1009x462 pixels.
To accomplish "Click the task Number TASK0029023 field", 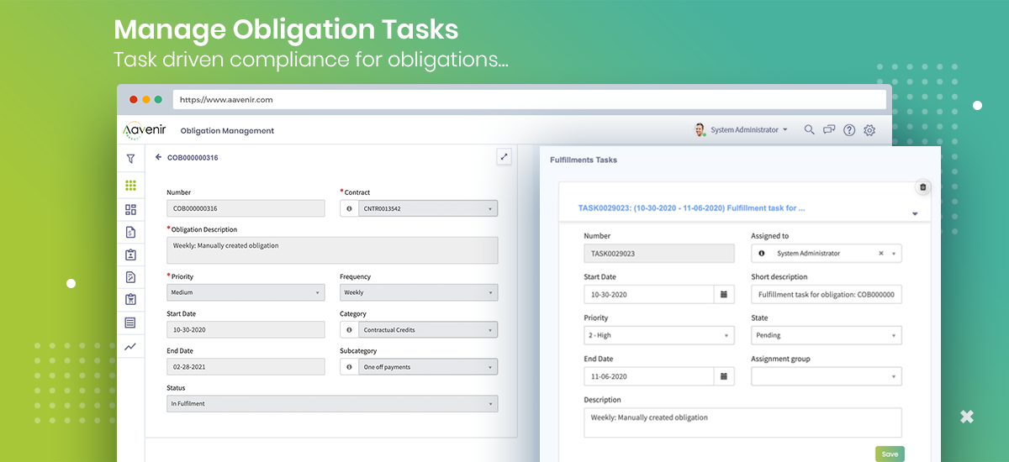I will pos(659,253).
